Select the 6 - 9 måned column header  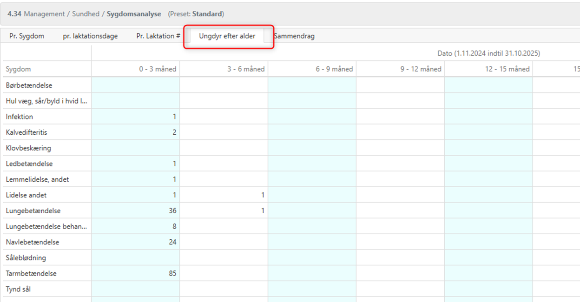334,69
